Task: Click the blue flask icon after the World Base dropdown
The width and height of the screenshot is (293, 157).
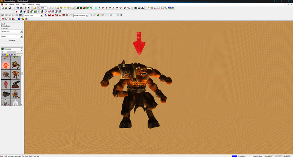Action: click(45, 15)
